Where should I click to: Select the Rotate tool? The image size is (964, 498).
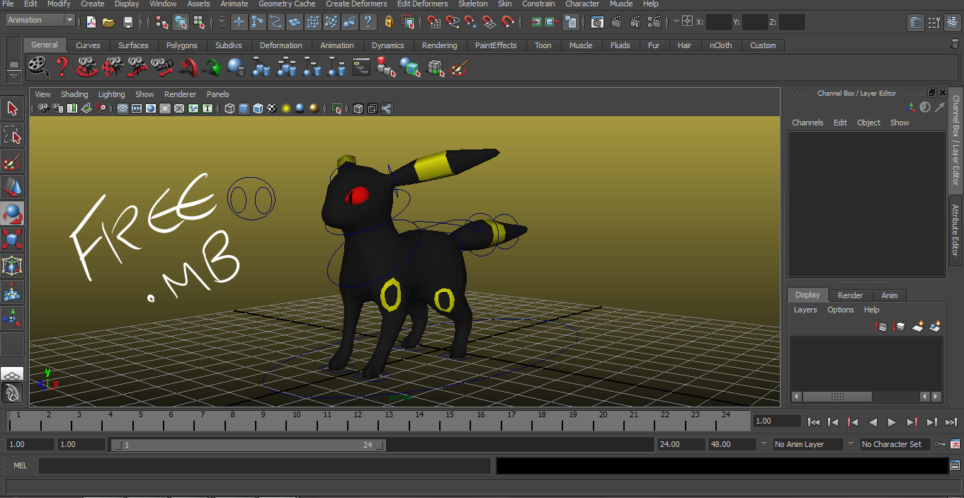11,213
